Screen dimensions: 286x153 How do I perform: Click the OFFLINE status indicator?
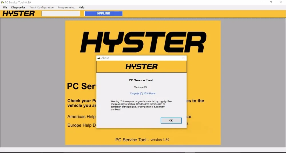tap(104, 13)
